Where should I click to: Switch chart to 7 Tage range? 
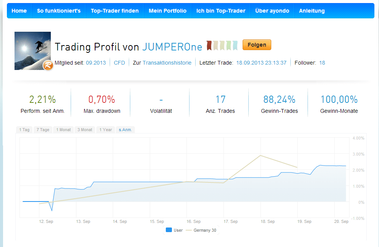click(43, 130)
